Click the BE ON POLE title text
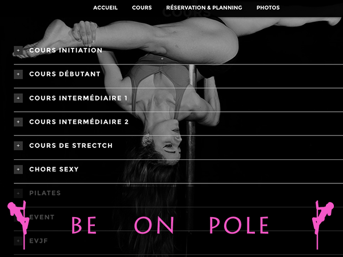The height and width of the screenshot is (257, 343). [x=170, y=225]
